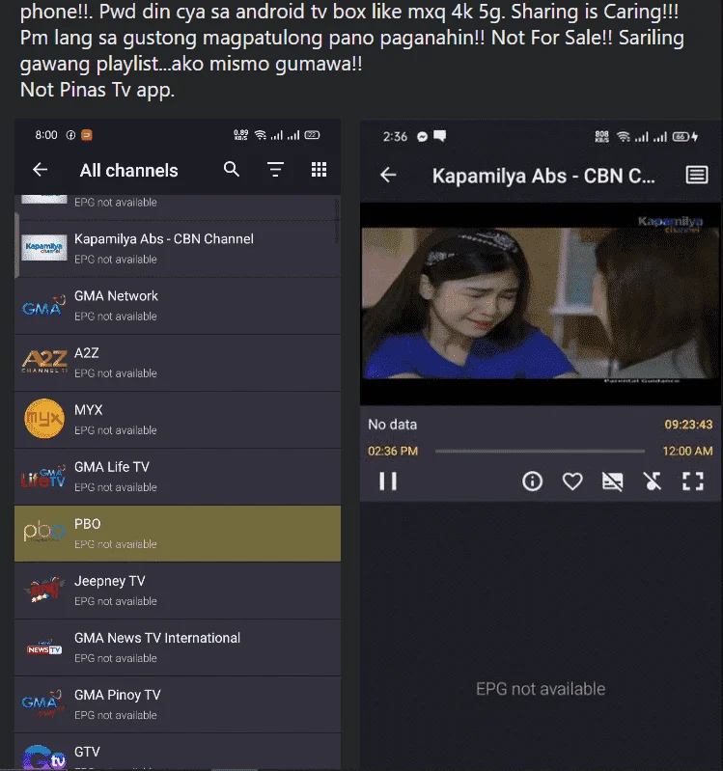The height and width of the screenshot is (771, 723).
Task: Select Jeepney TV channel
Action: tap(178, 591)
